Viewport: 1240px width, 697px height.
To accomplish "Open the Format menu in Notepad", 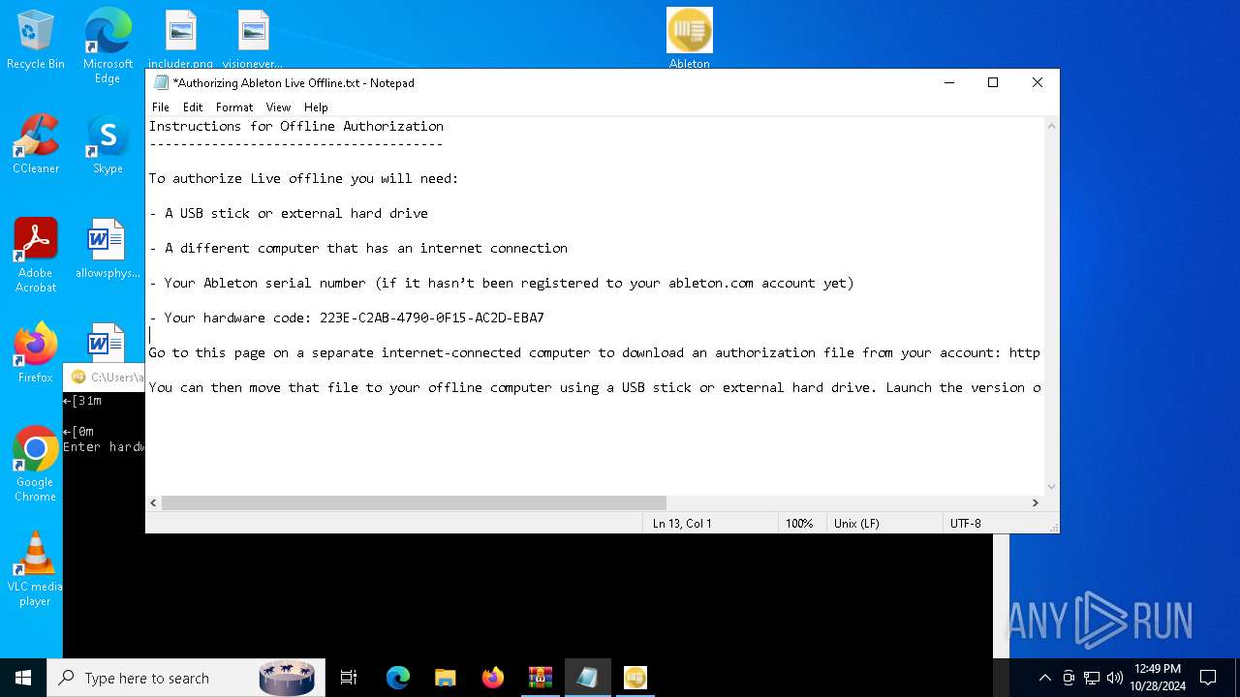I will tap(234, 107).
